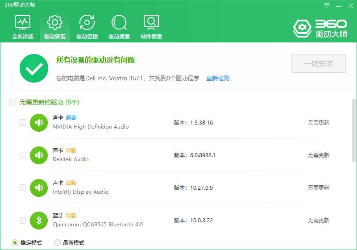Select the 最新模式 radio button

pos(58,243)
